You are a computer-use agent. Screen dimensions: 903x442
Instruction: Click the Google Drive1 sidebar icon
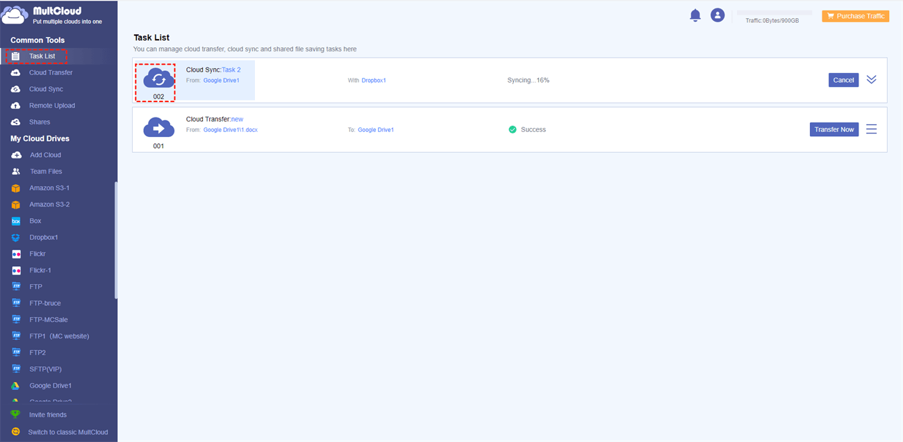[x=15, y=386]
